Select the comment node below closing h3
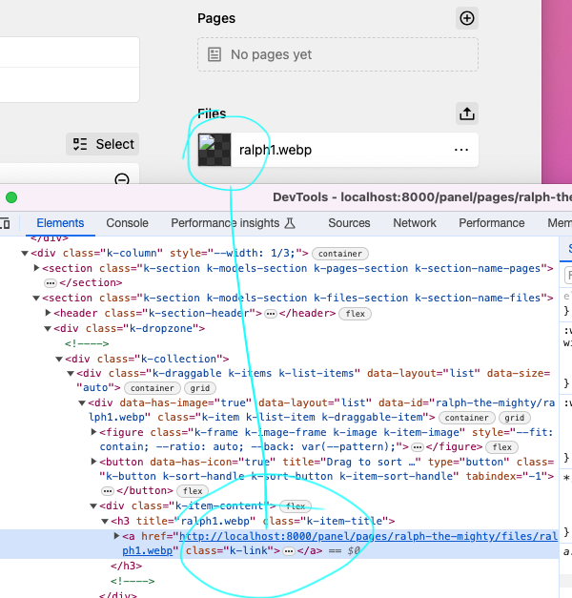Viewport: 572px width, 598px height. click(133, 581)
